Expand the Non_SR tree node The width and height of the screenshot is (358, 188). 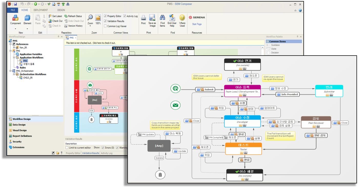tap(14, 48)
